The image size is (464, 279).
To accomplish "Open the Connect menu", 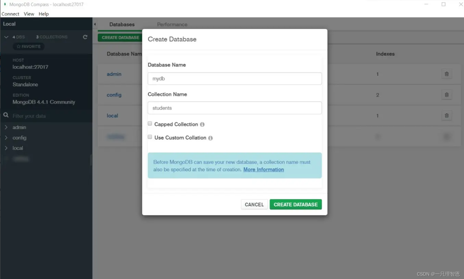I will point(10,14).
